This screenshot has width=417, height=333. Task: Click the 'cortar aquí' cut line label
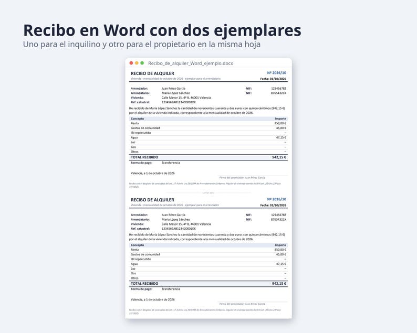pyautogui.click(x=208, y=193)
